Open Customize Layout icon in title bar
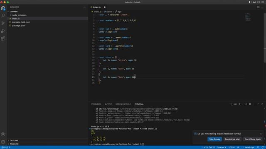Image resolution: width=266 pixels, height=149 pixels. pyautogui.click(x=263, y=2)
